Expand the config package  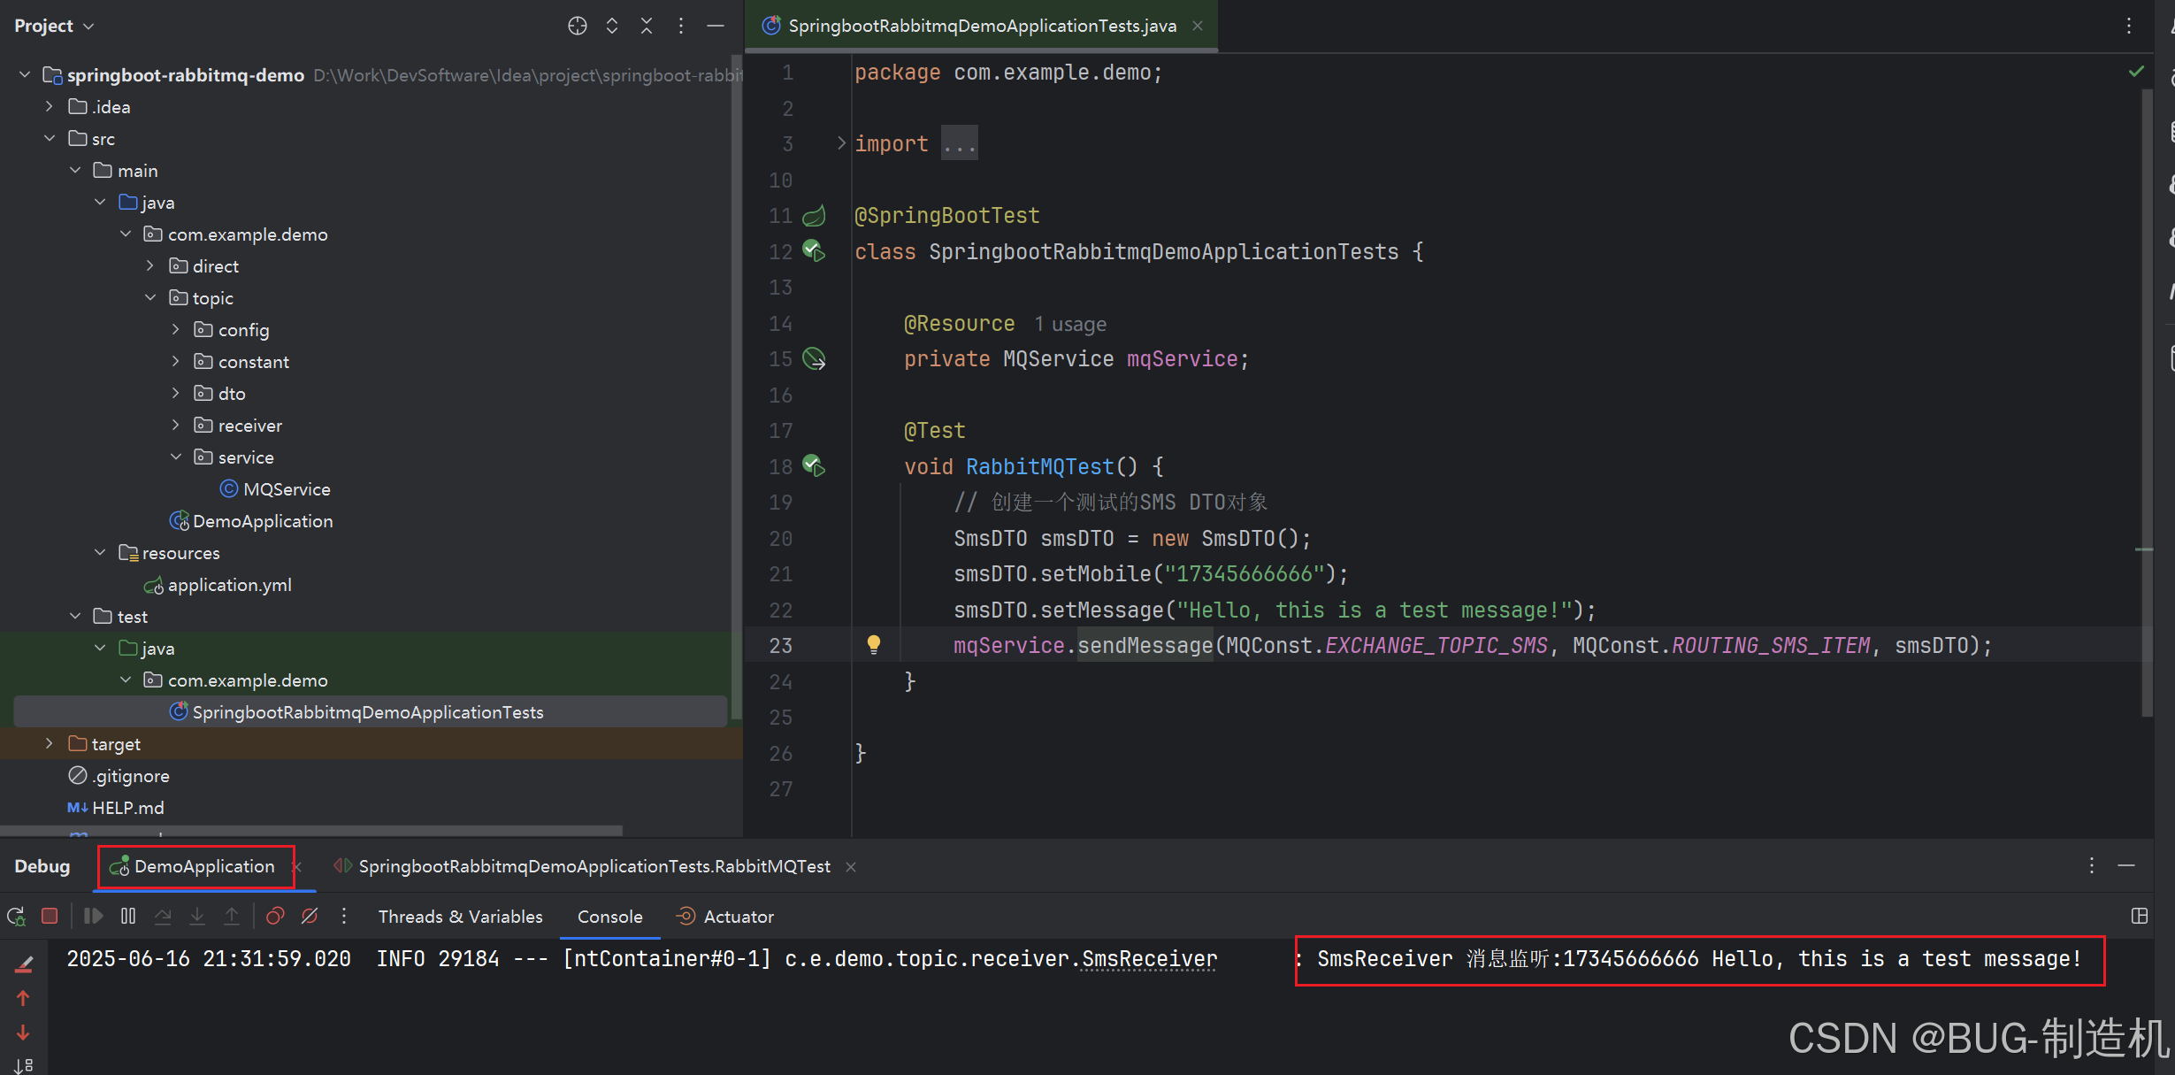pyautogui.click(x=175, y=329)
